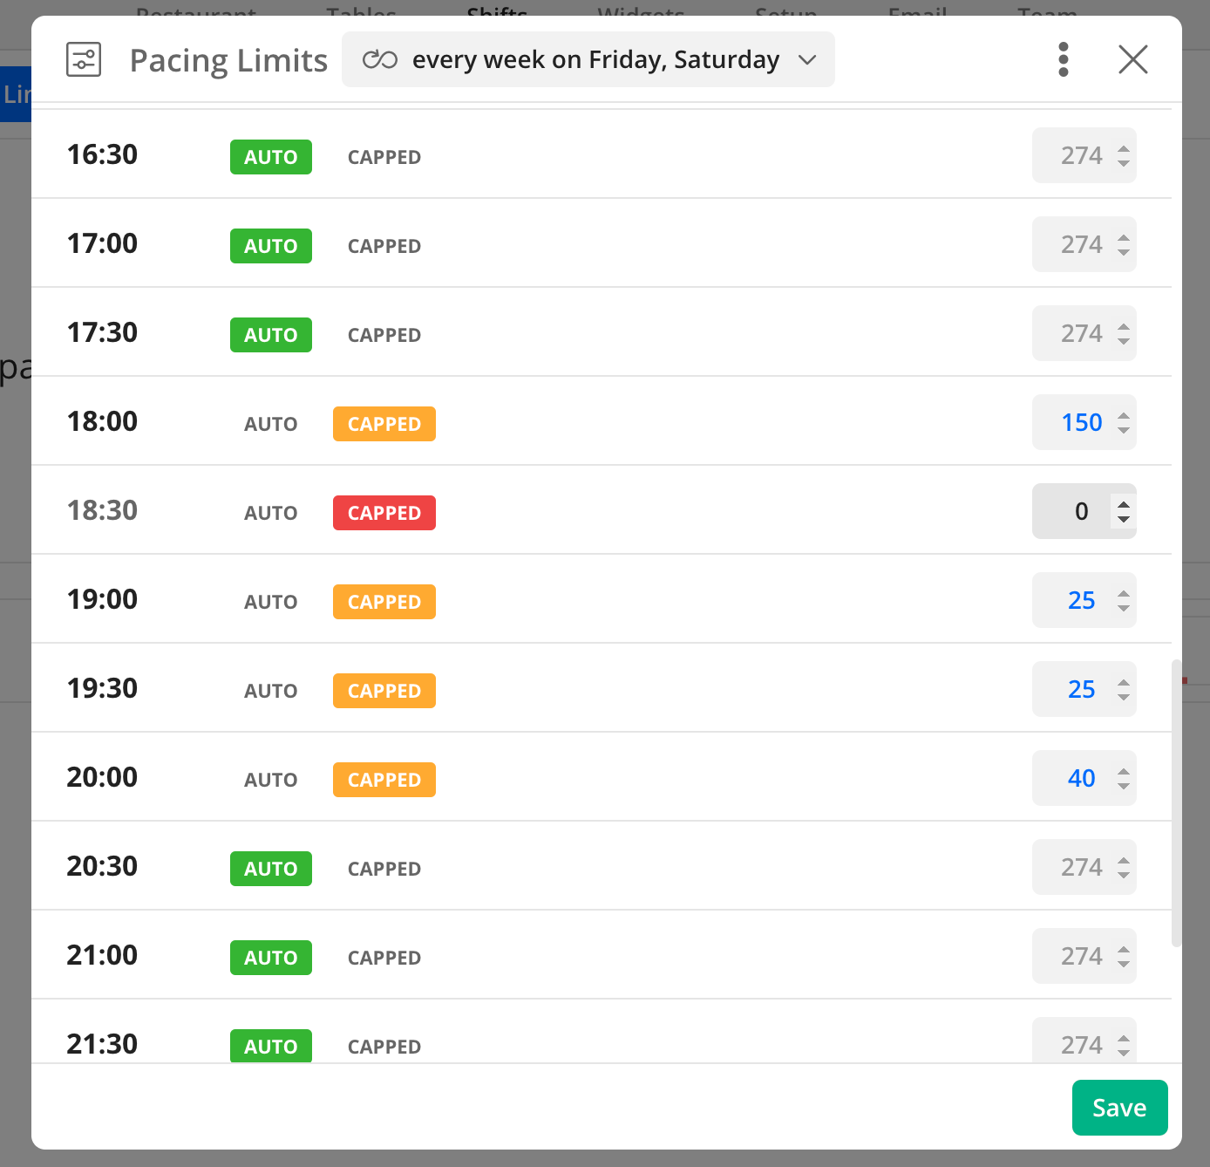Close the Pacing Limits dialog
1210x1167 pixels.
pos(1132,60)
